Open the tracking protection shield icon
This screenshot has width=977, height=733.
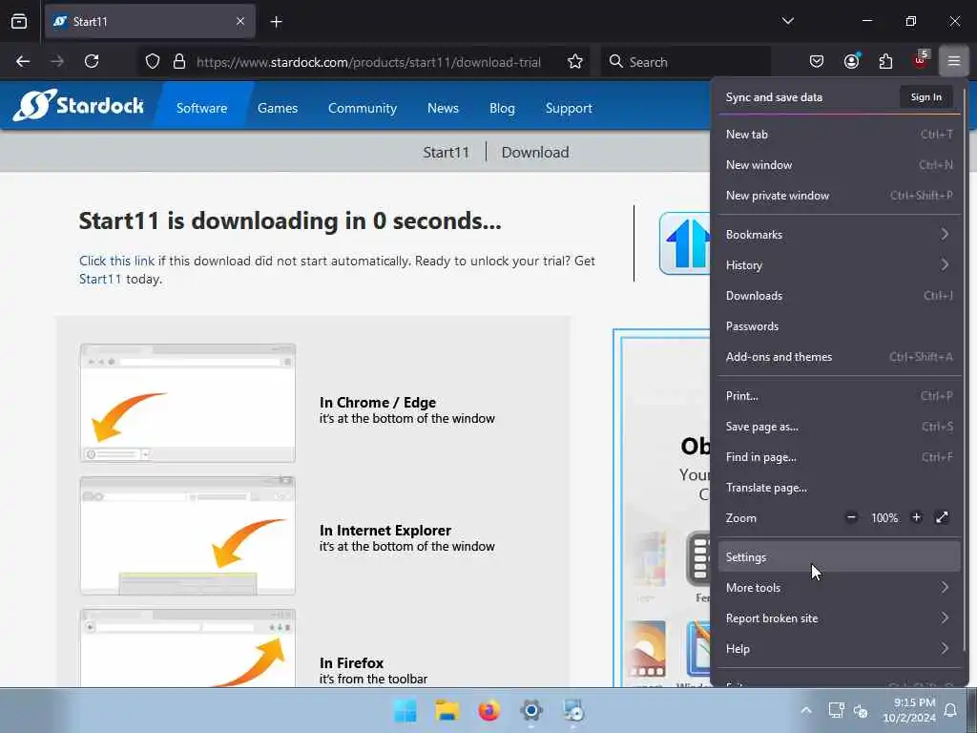(x=153, y=61)
